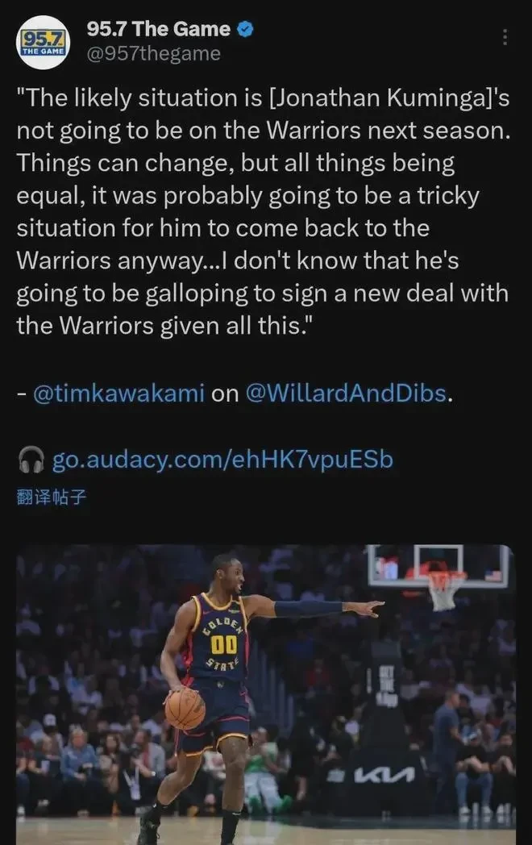Open the @timkawakami mention
Image resolution: width=532 pixels, height=845 pixels.
click(118, 393)
